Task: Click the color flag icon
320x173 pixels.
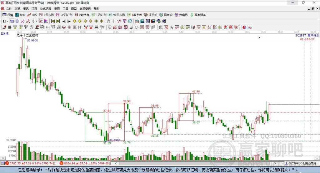Action: 46,21
